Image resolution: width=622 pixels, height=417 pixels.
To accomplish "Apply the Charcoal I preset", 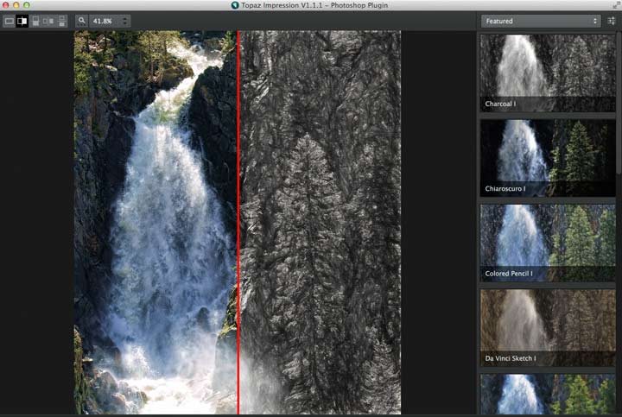I will click(548, 73).
